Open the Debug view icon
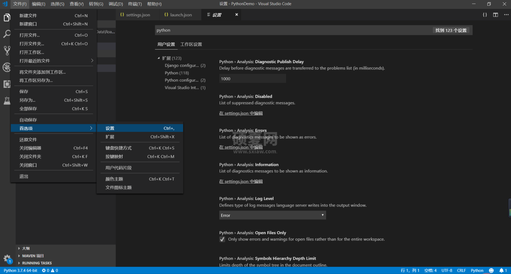Screen dimensions: 511x274 (7, 67)
